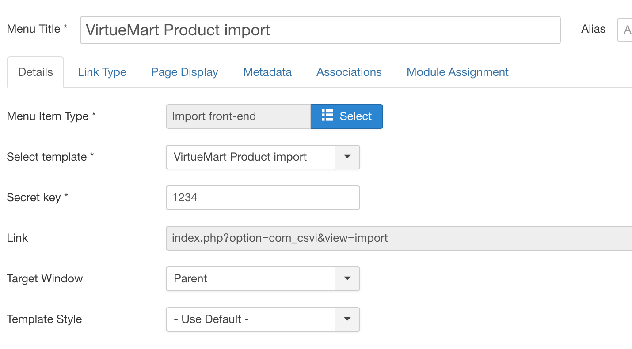
Task: Open the Target Window dropdown showing Parent
Action: (263, 279)
